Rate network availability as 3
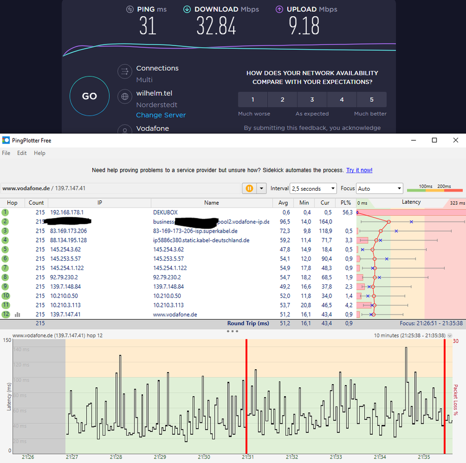 [x=312, y=99]
